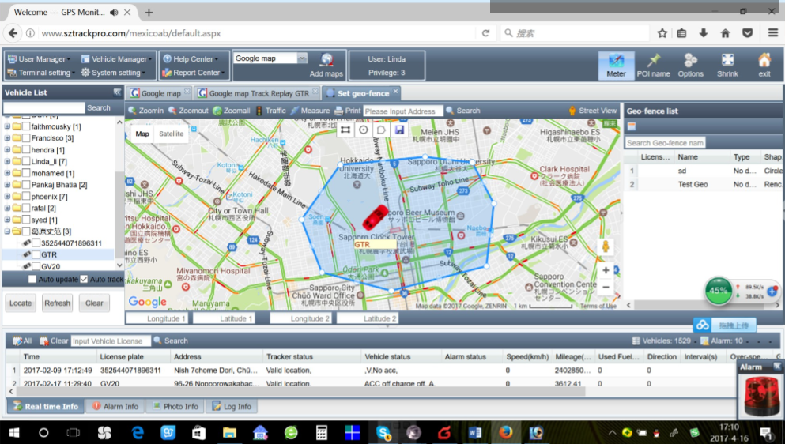Image resolution: width=785 pixels, height=444 pixels.
Task: Toggle the Traffic layer
Action: 271,111
